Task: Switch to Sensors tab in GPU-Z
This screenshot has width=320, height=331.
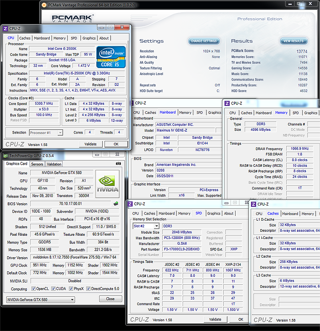Action: 37,164
